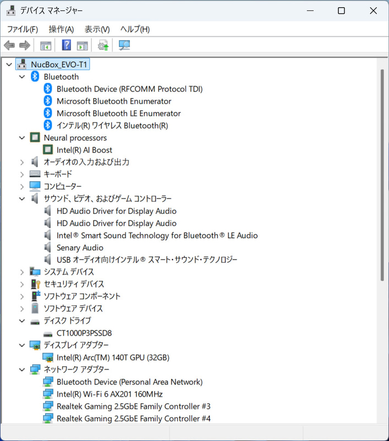The width and height of the screenshot is (389, 441).
Task: Click the セキュリティ デバイス key icon
Action: click(35, 284)
